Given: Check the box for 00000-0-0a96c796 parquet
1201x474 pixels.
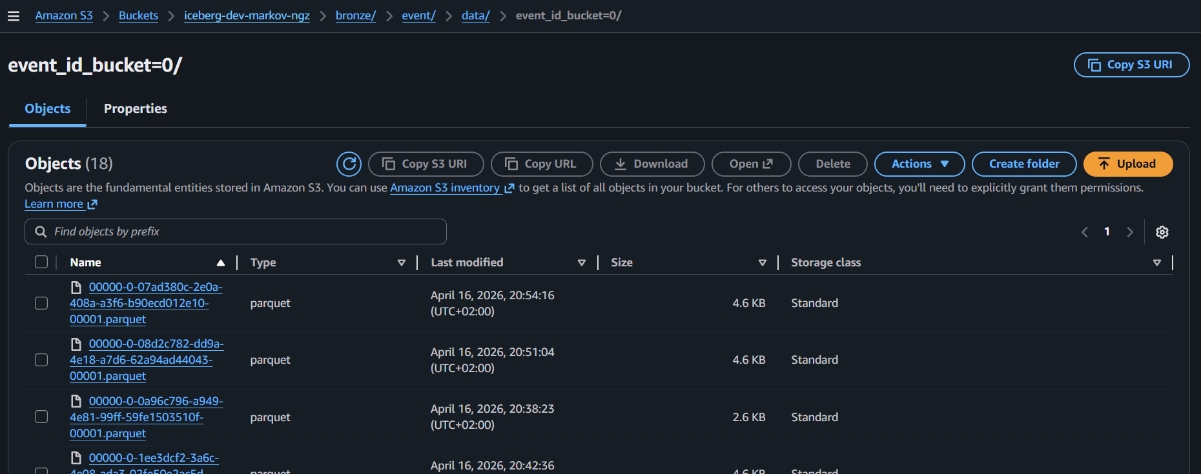Looking at the screenshot, I should [x=41, y=417].
